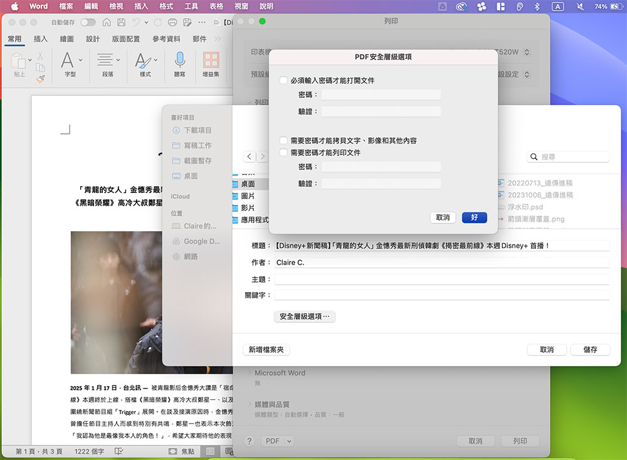
Task: Toggle the 自動儲存 autosave switch
Action: [x=88, y=23]
